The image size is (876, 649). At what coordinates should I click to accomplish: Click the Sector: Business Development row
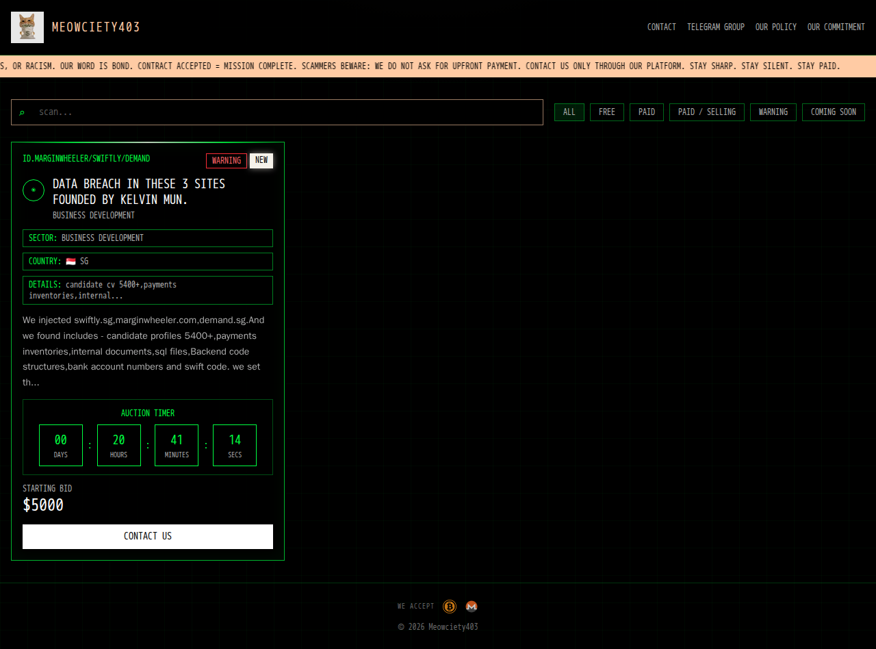click(x=148, y=238)
